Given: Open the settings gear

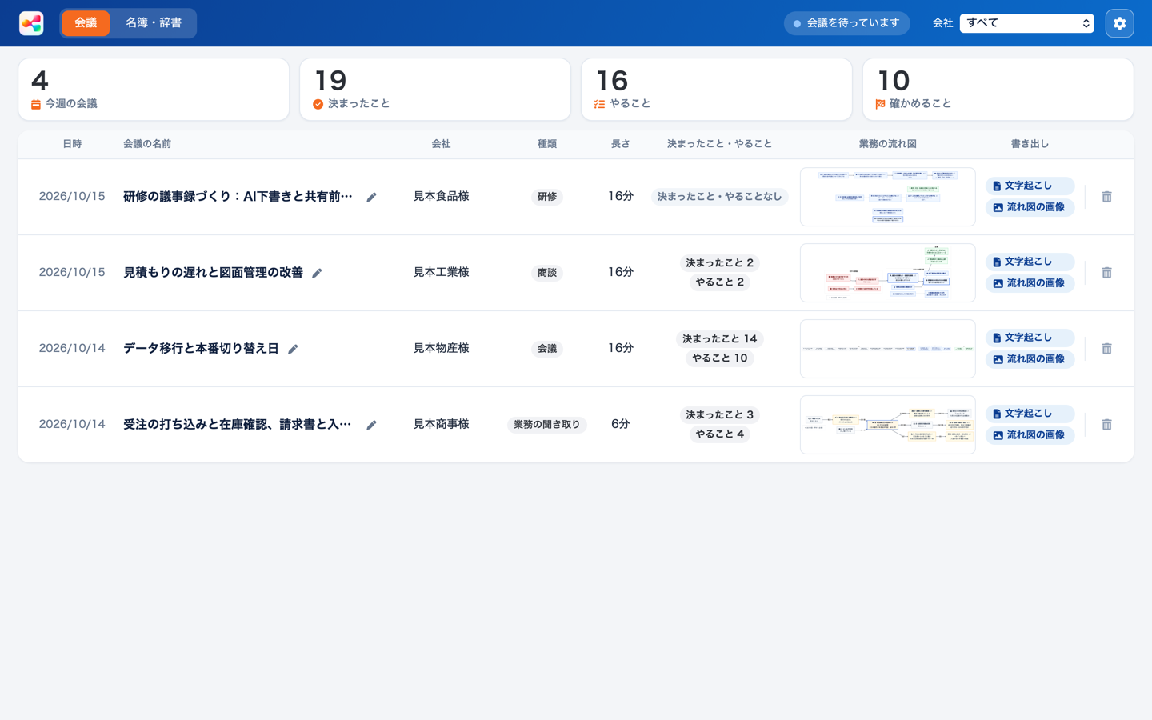Looking at the screenshot, I should click(1119, 23).
